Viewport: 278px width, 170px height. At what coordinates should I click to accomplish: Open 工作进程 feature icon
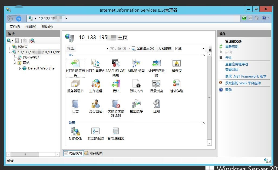point(95,86)
